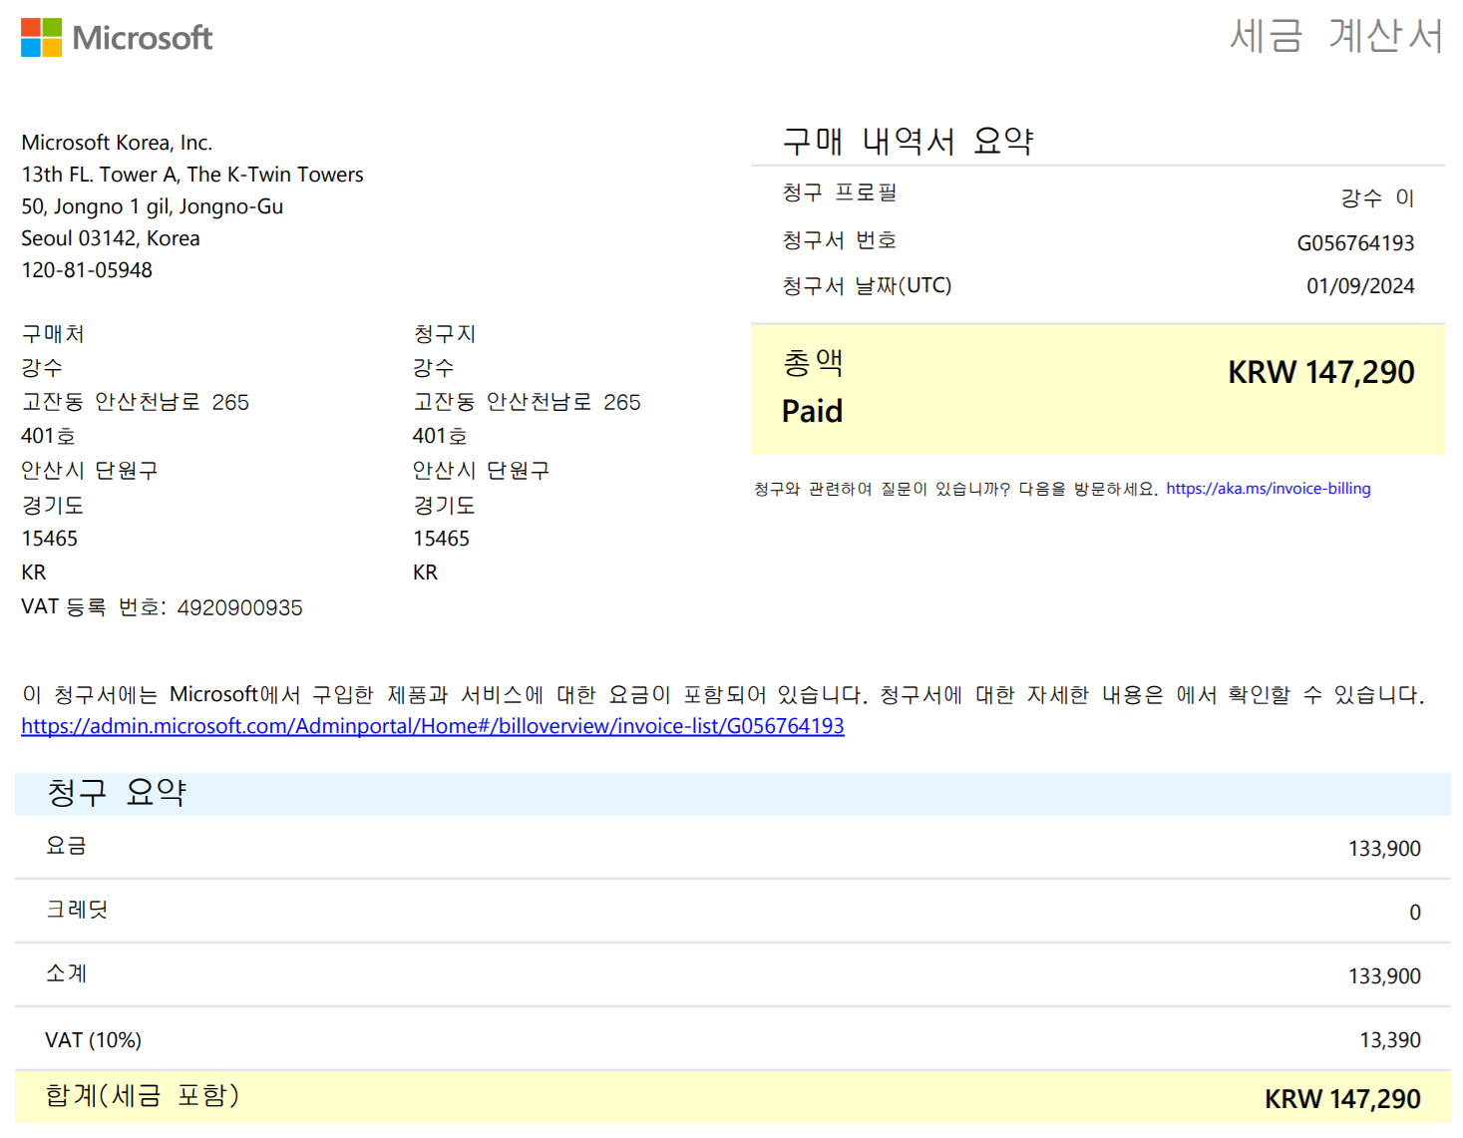1463x1138 pixels.
Task: Click the 청구서 번호 label
Action: click(x=840, y=240)
